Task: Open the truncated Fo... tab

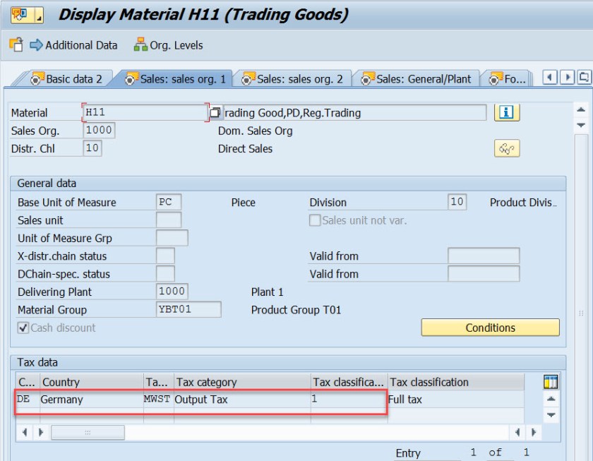Action: tap(508, 78)
